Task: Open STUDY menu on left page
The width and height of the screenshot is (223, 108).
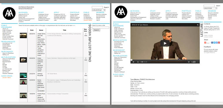Action: point(41,13)
